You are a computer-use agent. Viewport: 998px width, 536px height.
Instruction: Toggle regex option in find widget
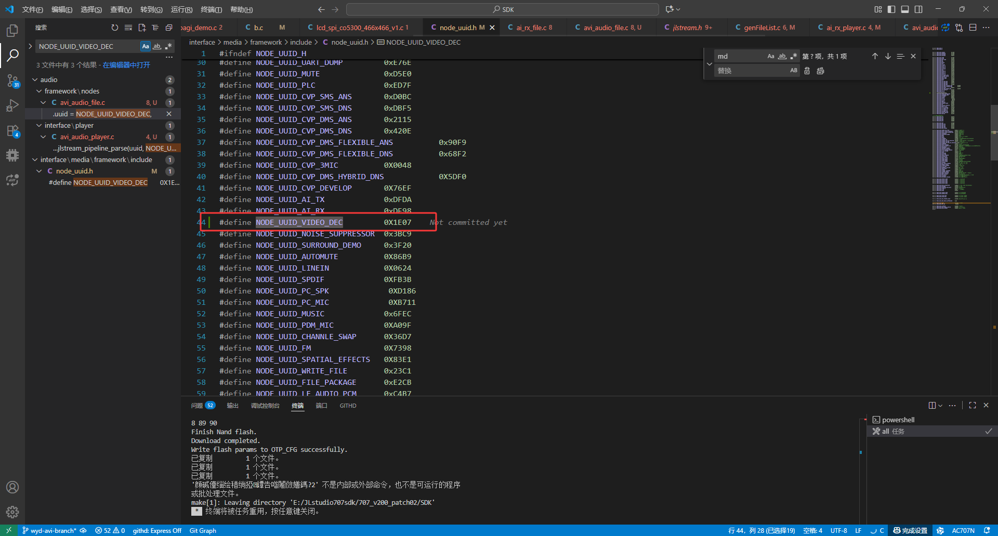794,56
